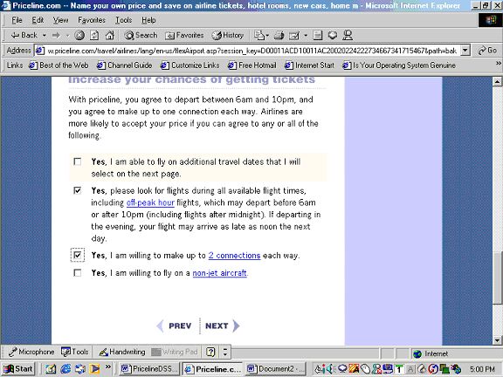Click the Stop icon in browser toolbar

pos(79,35)
